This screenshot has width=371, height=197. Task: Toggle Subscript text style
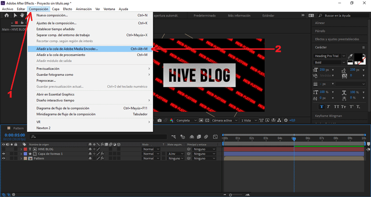tap(358, 107)
